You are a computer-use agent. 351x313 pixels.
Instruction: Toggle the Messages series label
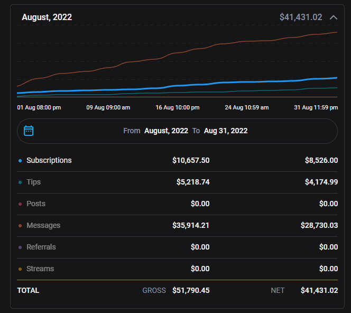click(x=43, y=225)
